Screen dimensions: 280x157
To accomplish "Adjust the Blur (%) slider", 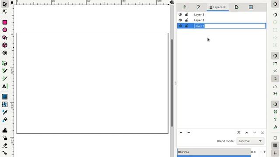I will 214,152.
